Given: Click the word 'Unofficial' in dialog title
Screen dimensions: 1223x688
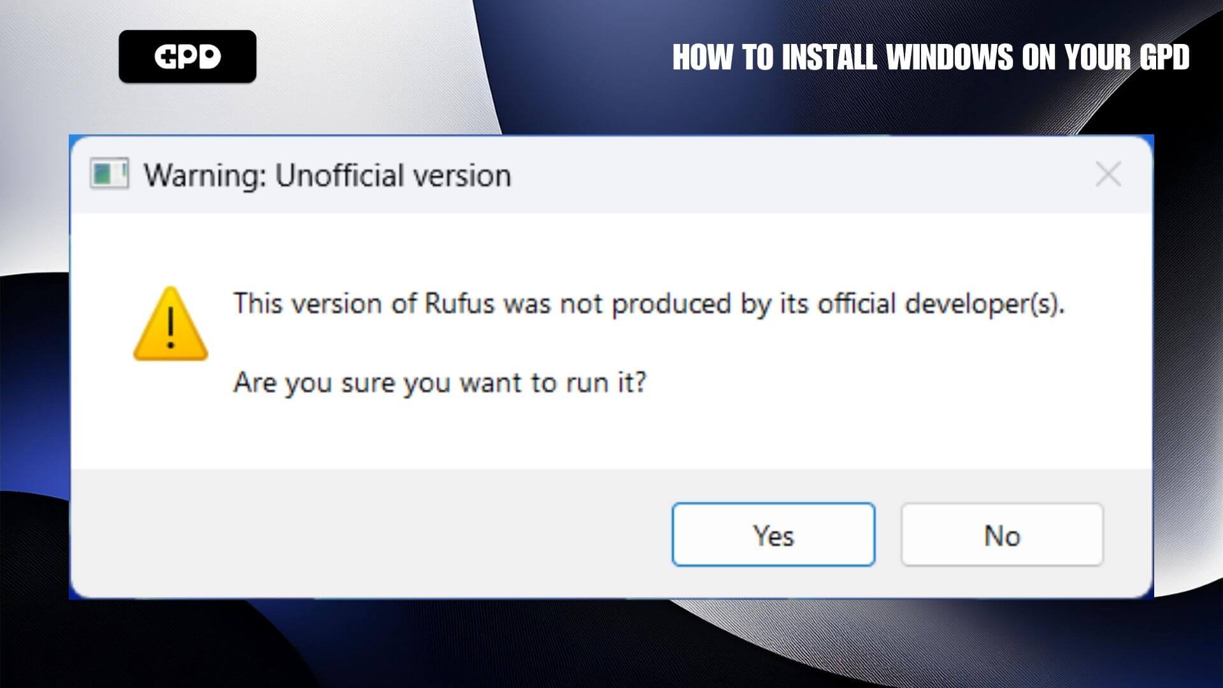Looking at the screenshot, I should (x=331, y=175).
